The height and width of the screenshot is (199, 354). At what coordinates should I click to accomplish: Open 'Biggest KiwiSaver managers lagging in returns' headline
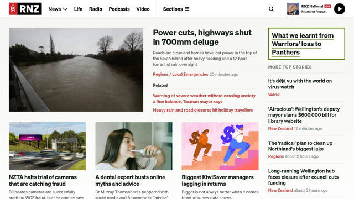pos(217,181)
